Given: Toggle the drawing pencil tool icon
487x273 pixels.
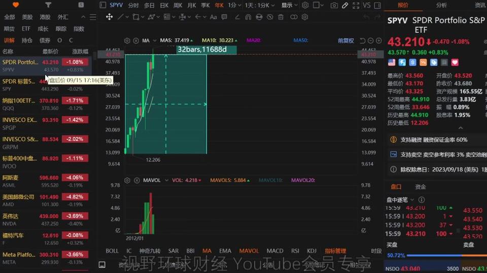Looking at the screenshot, I should click(345, 5).
